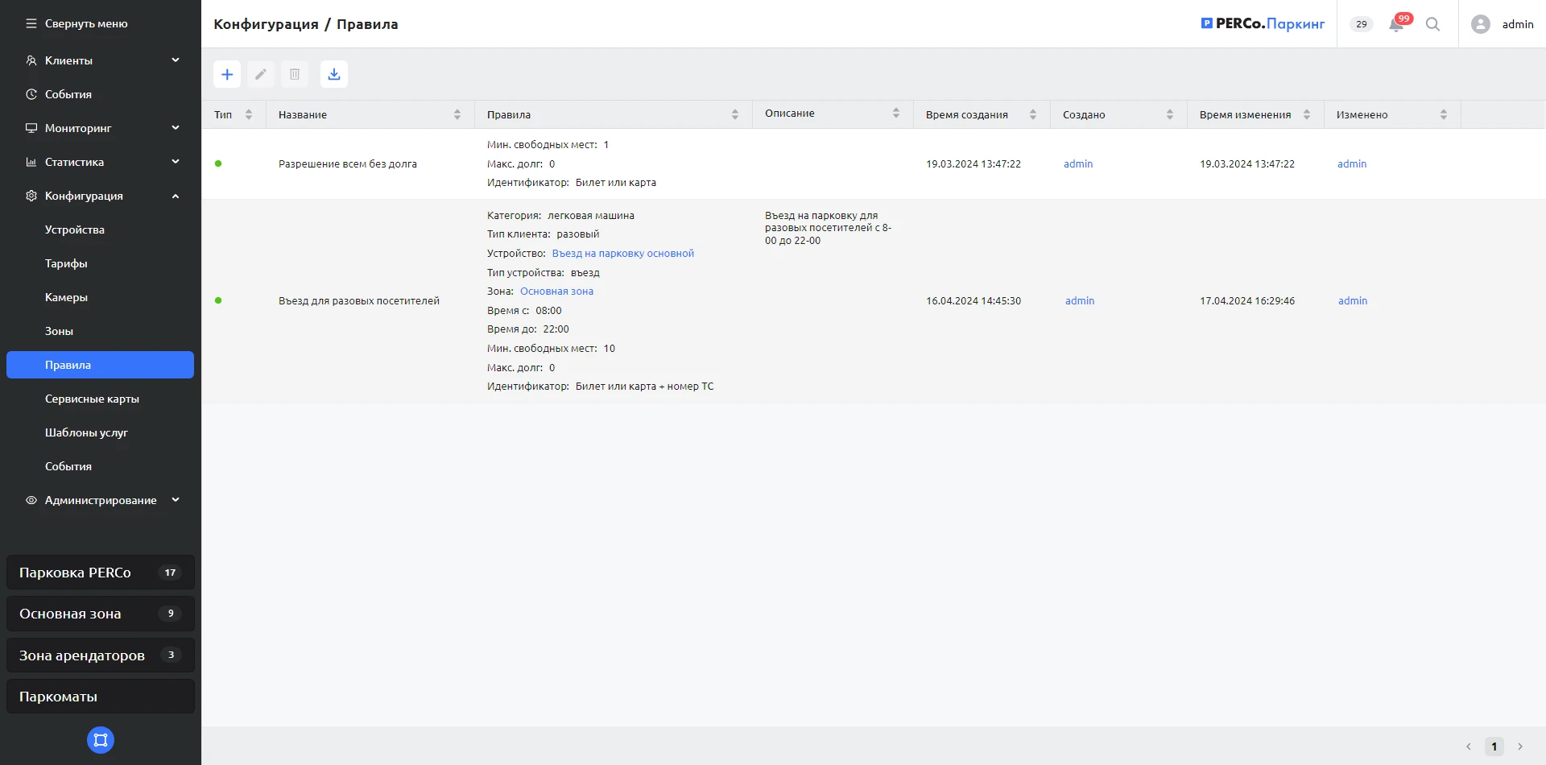Viewport: 1546px width, 765px height.
Task: Open the notifications bell icon
Action: coord(1396,24)
